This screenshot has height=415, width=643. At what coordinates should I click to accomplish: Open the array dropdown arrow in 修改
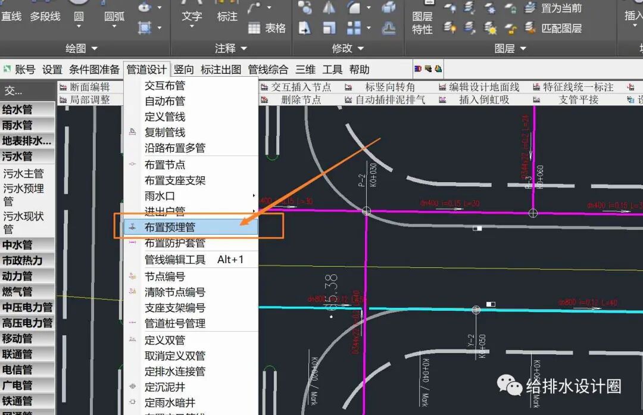(369, 28)
